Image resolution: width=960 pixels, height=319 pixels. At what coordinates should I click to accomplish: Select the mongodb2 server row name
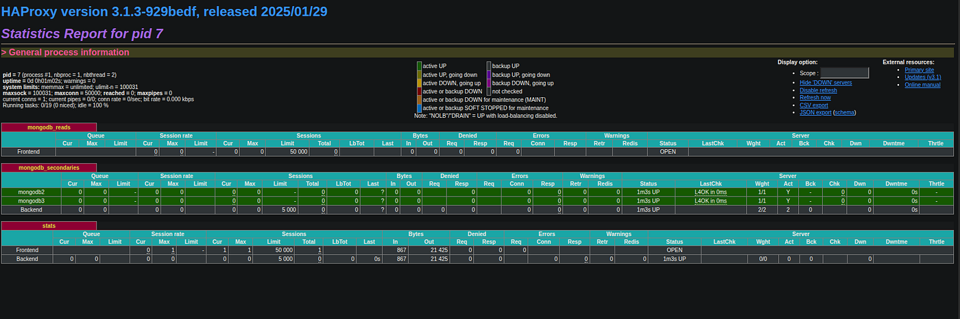[32, 192]
